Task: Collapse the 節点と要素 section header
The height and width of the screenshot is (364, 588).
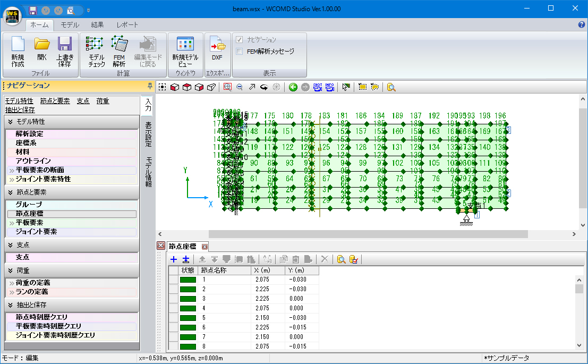Action: click(11, 192)
